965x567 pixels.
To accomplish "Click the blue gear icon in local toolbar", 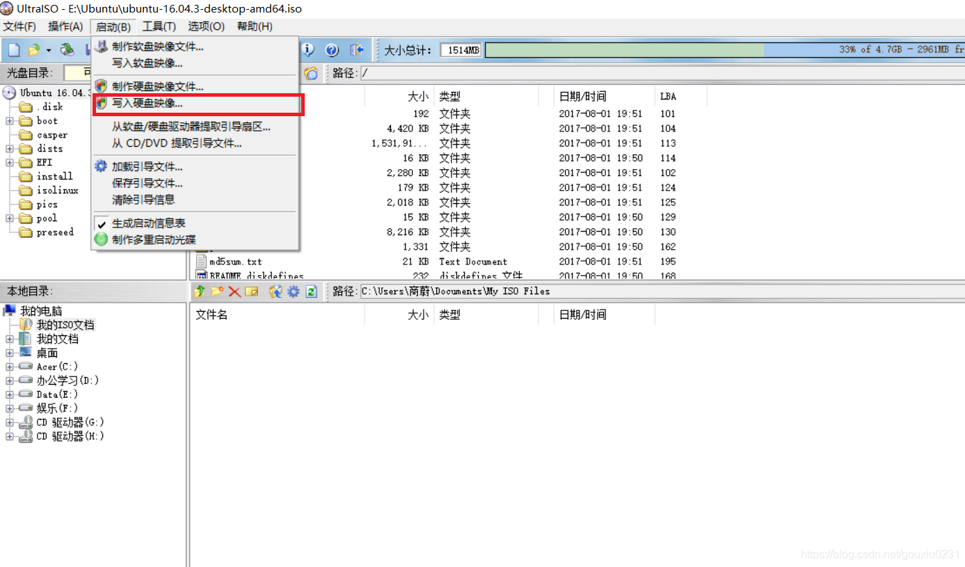I will click(293, 292).
